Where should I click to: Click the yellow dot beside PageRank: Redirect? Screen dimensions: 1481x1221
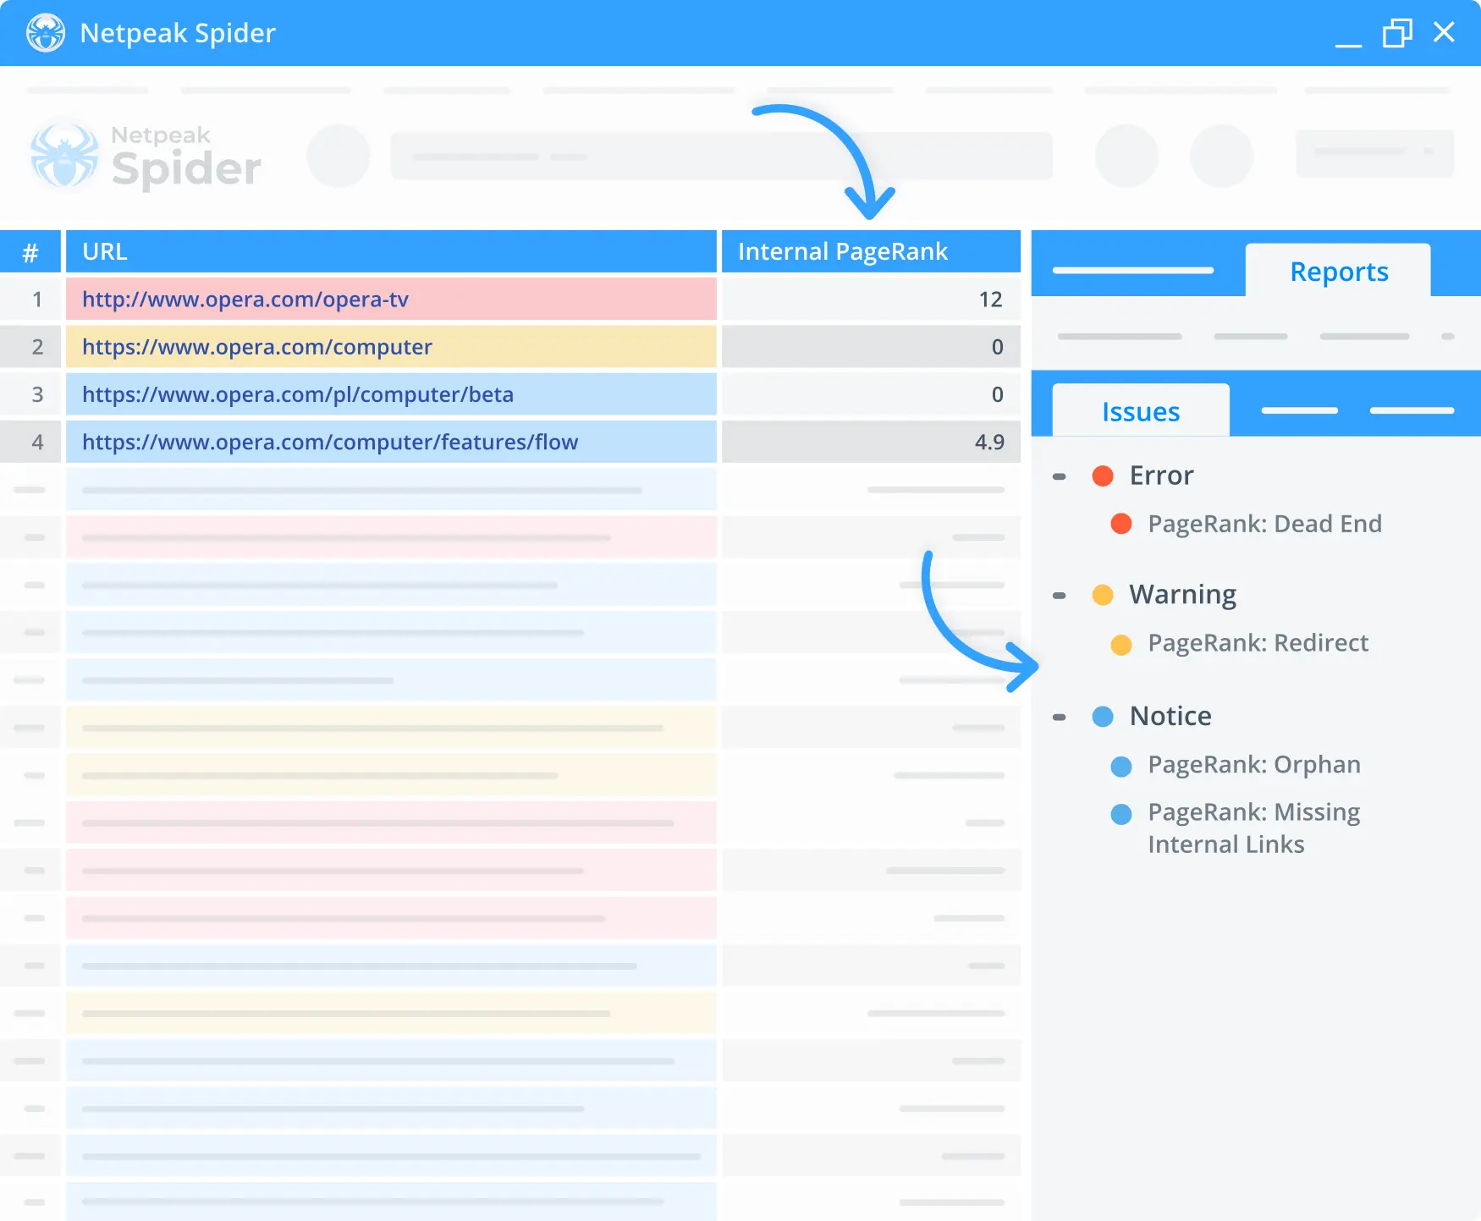pyautogui.click(x=1121, y=646)
